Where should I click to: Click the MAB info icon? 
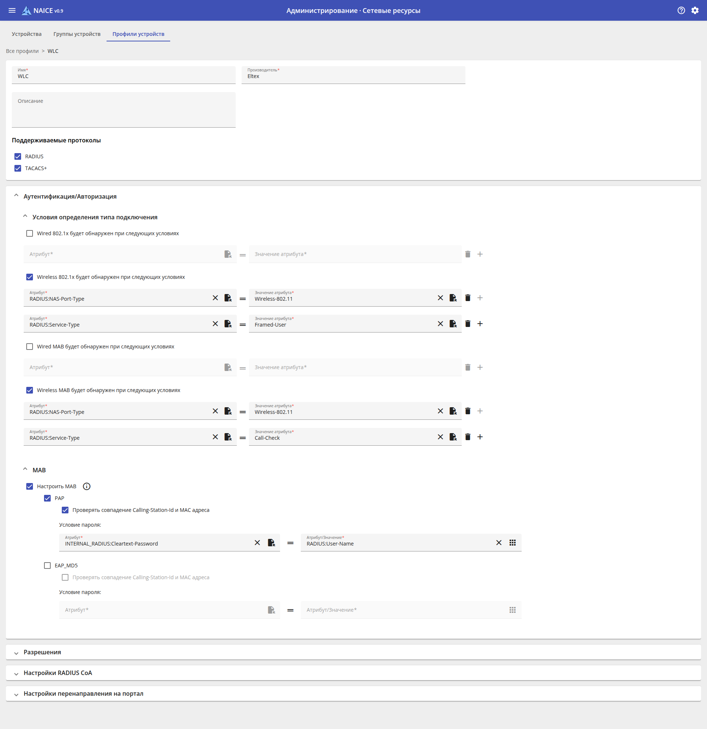pyautogui.click(x=86, y=486)
